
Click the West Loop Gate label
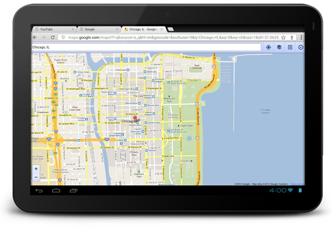pos(75,108)
